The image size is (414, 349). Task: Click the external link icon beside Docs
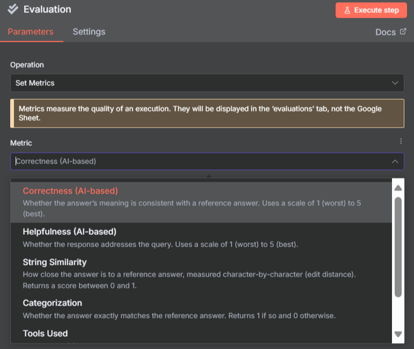coord(403,32)
